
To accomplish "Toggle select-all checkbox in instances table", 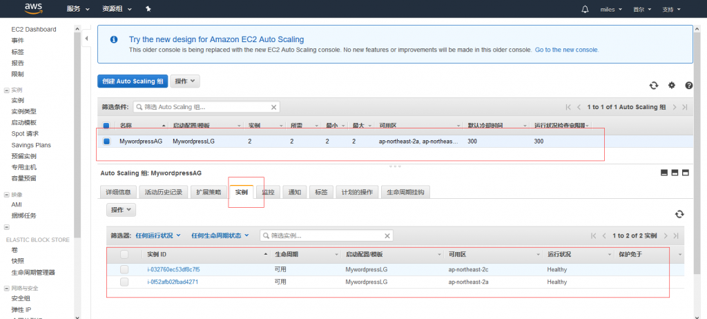I will point(124,255).
